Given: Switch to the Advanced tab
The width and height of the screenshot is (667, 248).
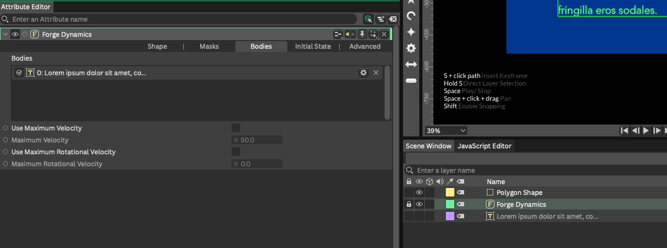Looking at the screenshot, I should 365,47.
